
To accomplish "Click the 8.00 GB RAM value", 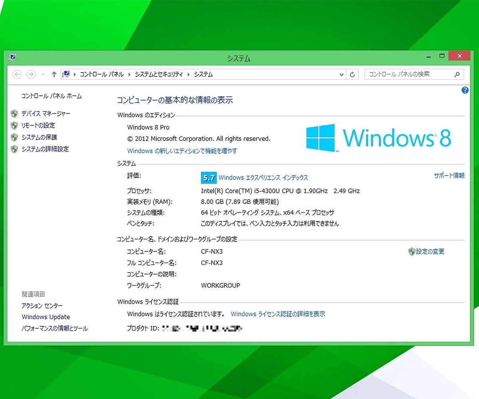I will [x=240, y=202].
